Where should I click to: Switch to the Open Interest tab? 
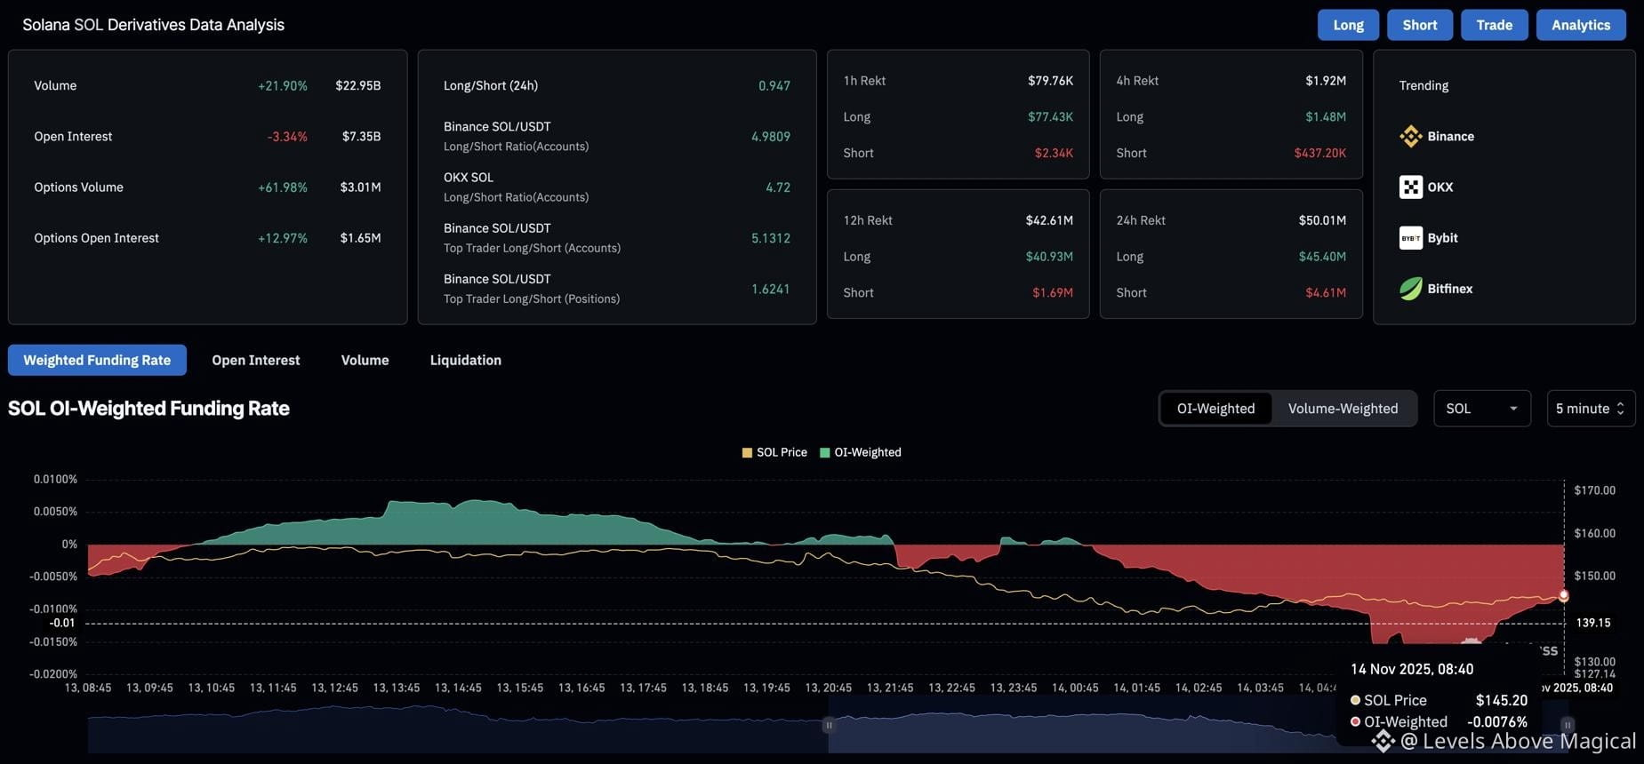click(255, 360)
